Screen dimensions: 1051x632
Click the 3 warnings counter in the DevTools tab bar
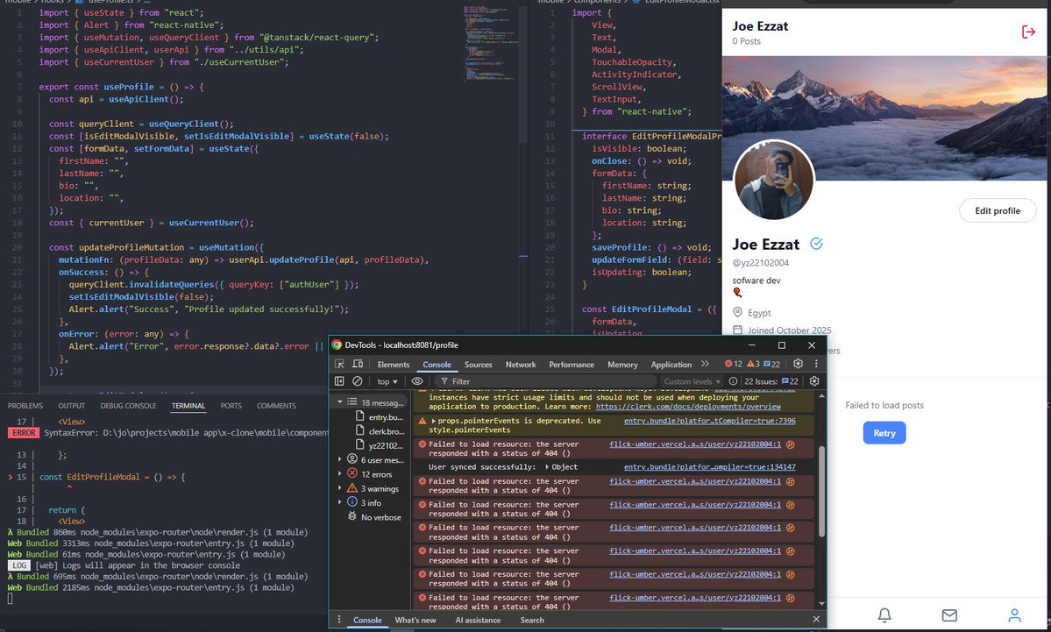click(x=753, y=364)
